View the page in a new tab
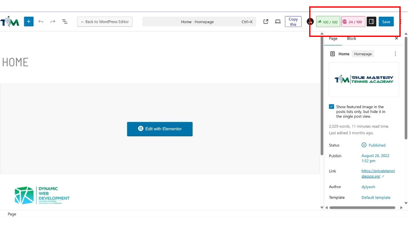 (266, 22)
